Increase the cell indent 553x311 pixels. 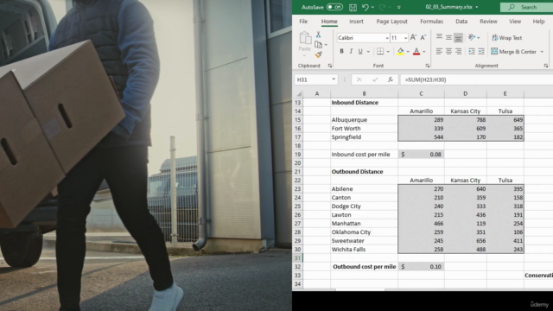click(481, 52)
